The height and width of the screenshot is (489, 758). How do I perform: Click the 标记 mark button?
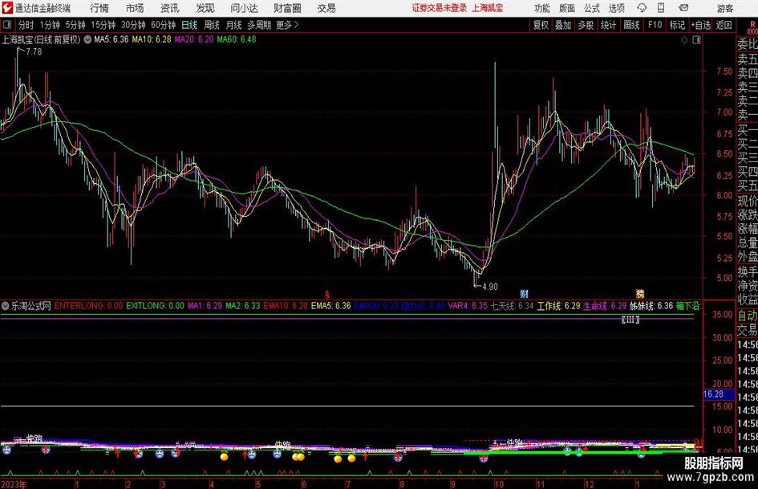pyautogui.click(x=677, y=25)
